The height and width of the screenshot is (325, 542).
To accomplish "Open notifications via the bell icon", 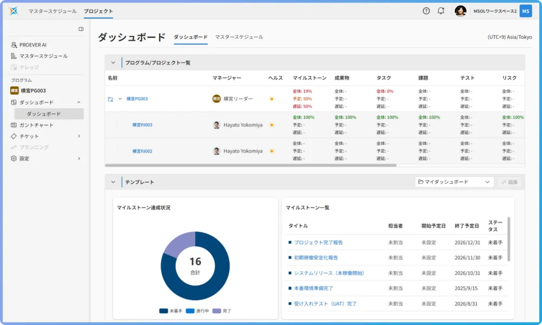I will pyautogui.click(x=440, y=11).
